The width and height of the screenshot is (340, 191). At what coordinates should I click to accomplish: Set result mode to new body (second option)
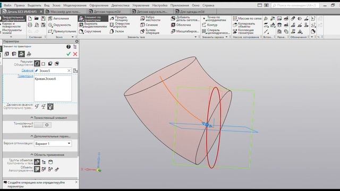point(44,64)
